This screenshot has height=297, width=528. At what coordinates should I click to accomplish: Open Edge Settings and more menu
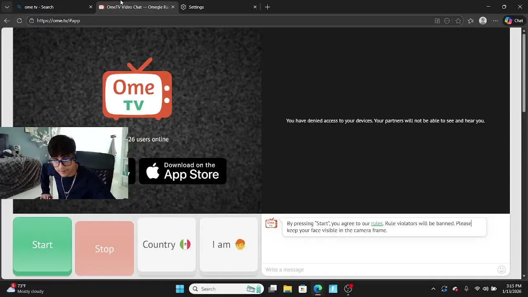(x=495, y=21)
